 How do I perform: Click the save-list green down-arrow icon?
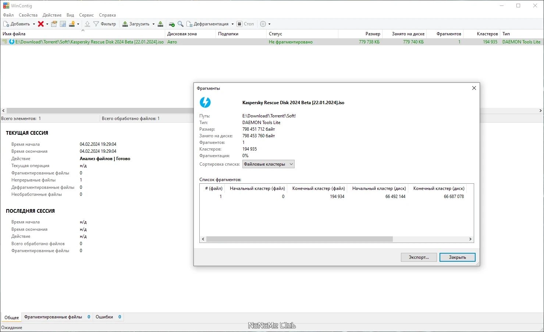(x=160, y=24)
